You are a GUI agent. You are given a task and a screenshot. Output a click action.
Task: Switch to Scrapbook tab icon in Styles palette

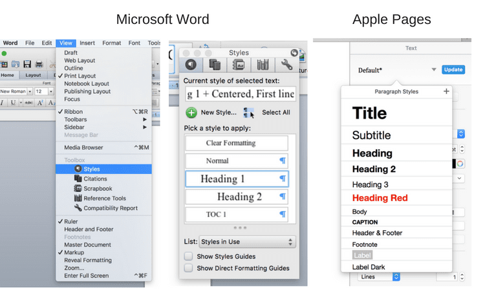[x=239, y=65]
